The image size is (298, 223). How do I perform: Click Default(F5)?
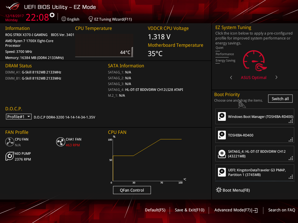155,210
